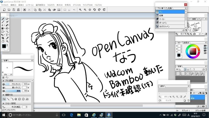Uncheck the アンチエイリアス checkbox
209x118 pixels.
(x=3, y=110)
